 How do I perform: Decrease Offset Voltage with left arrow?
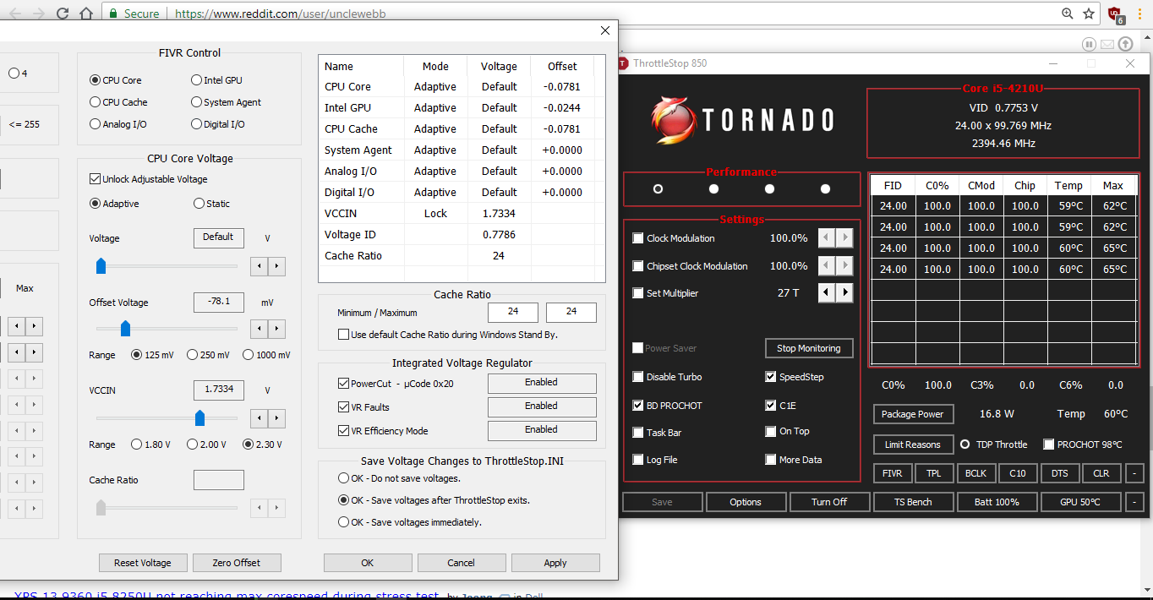260,329
